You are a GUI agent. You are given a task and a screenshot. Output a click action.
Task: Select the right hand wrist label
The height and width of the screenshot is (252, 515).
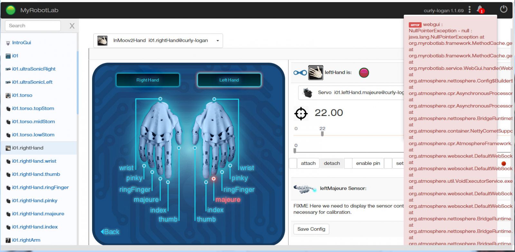[126, 168]
